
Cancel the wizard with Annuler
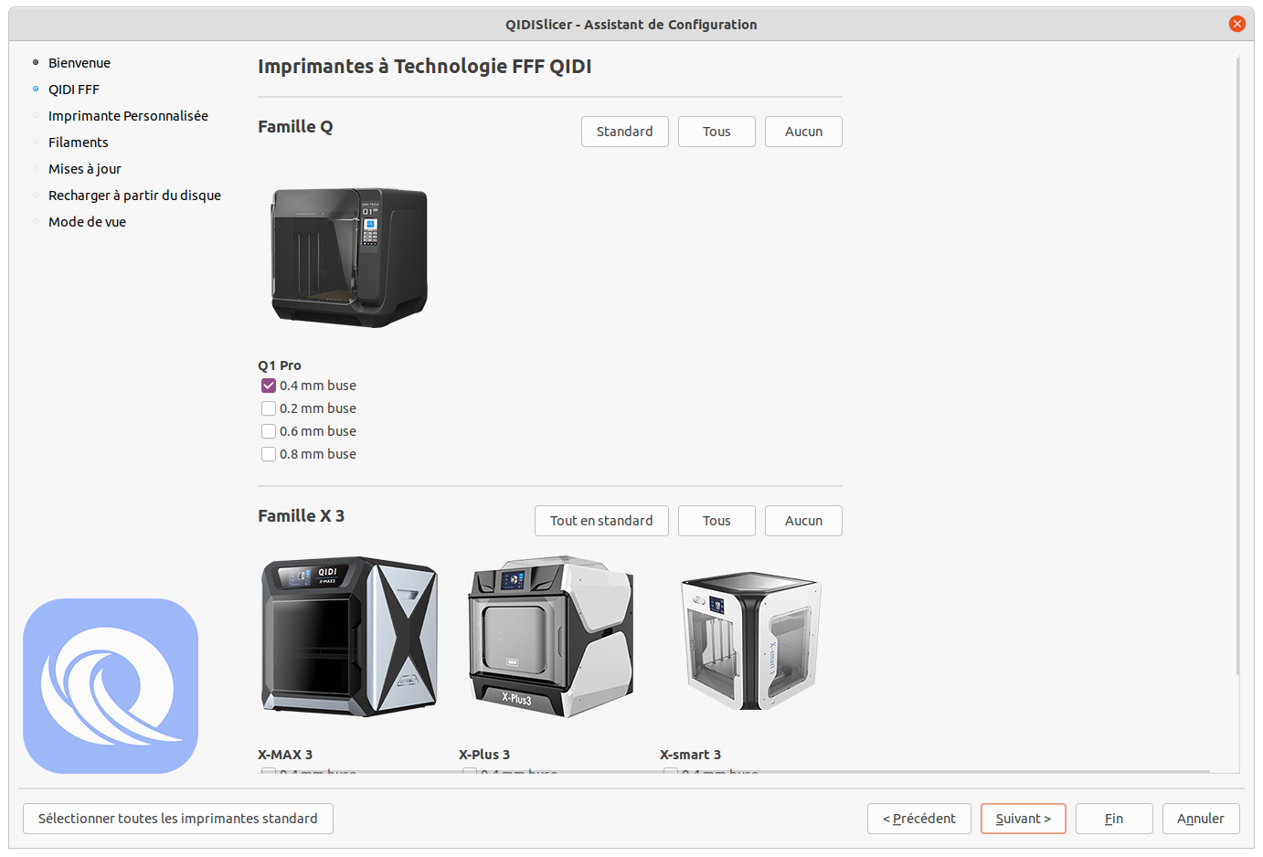click(x=1201, y=819)
